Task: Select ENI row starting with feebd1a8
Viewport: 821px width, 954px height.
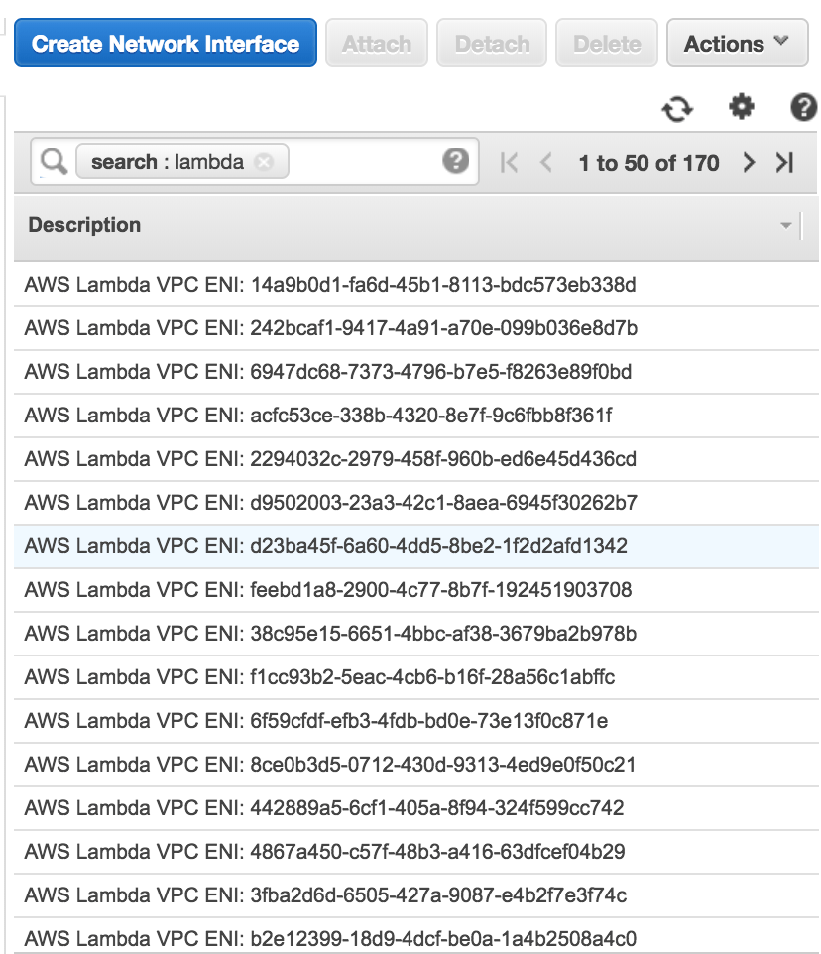Action: click(x=327, y=590)
